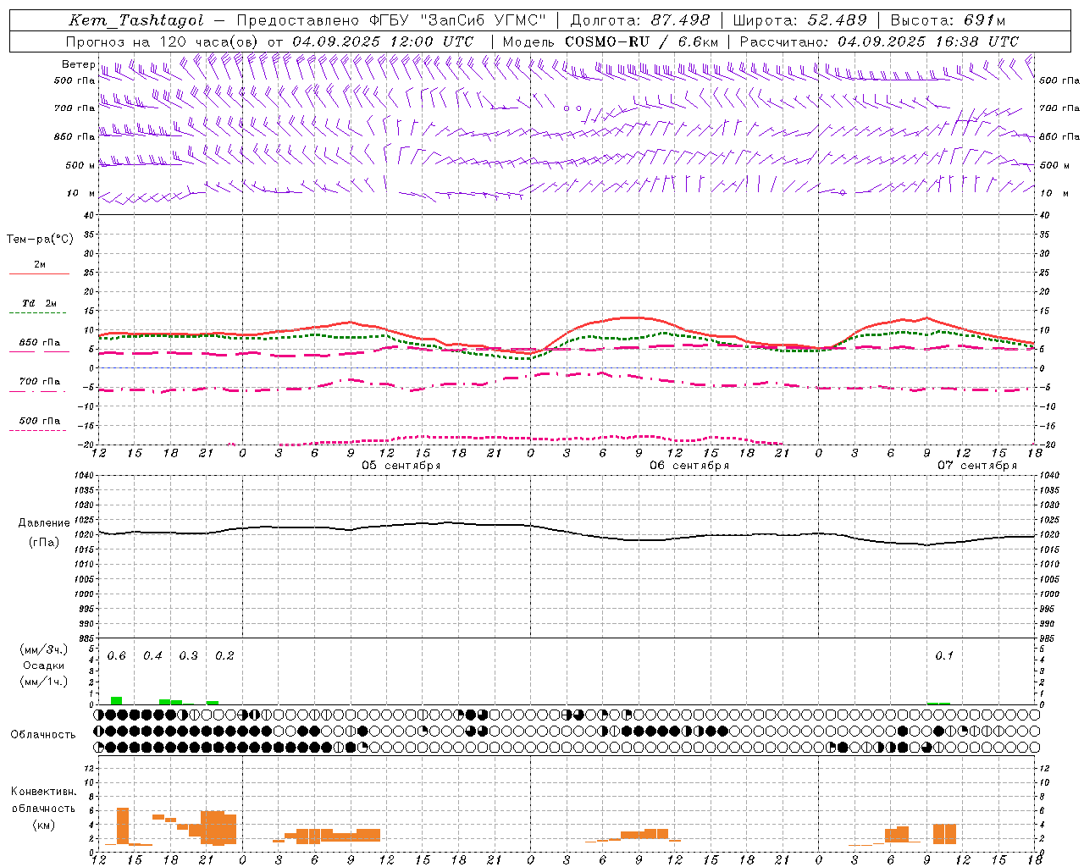Click the Конвективн. panel label
This screenshot has width=1084, height=867.
[43, 792]
